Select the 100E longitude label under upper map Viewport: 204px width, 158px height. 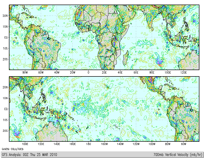[168, 73]
